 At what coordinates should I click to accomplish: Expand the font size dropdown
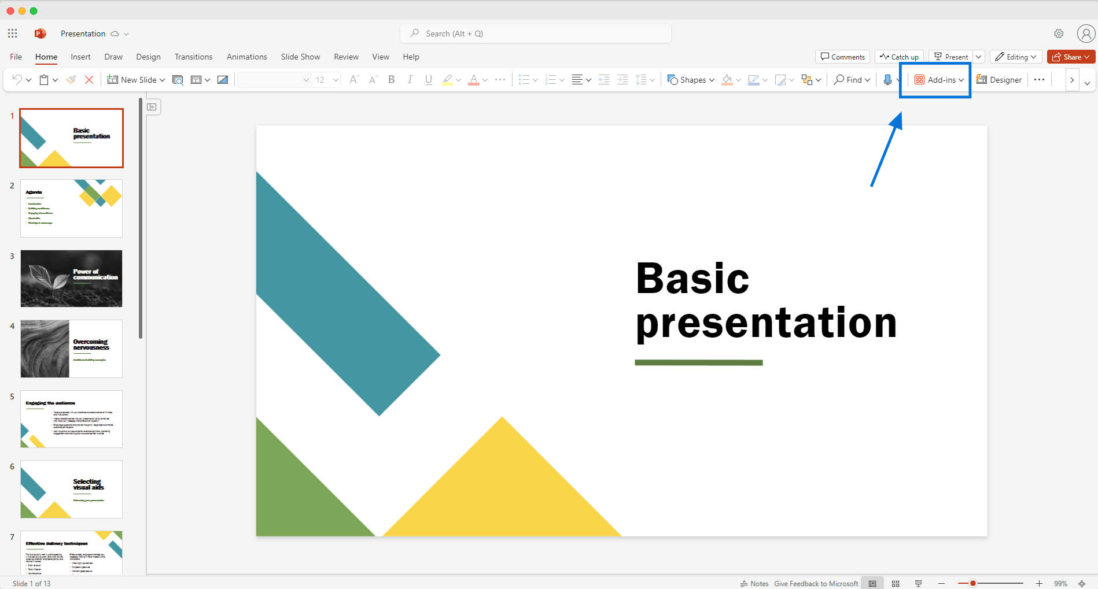click(334, 79)
